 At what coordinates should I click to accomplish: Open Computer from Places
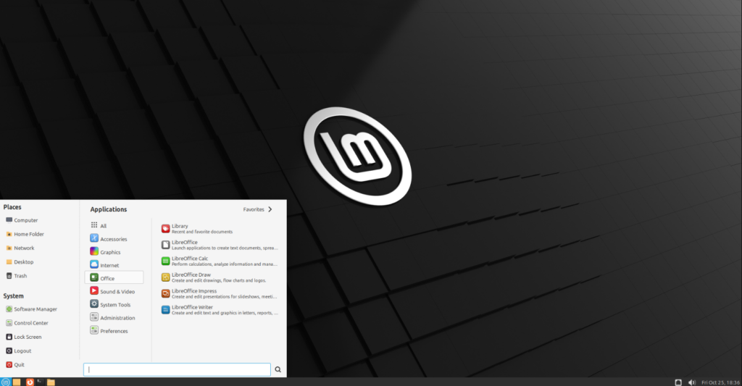(22, 220)
